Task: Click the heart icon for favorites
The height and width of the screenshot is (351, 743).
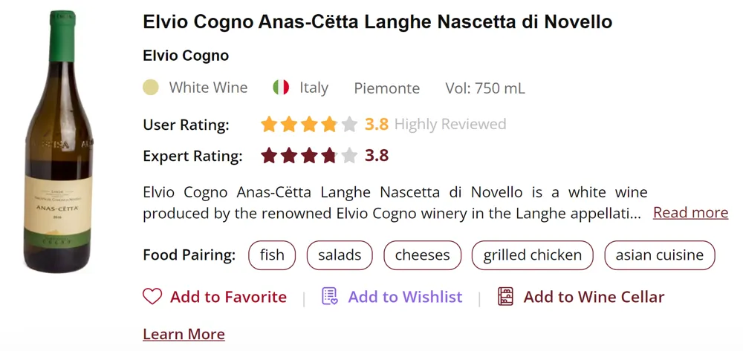Action: point(152,297)
